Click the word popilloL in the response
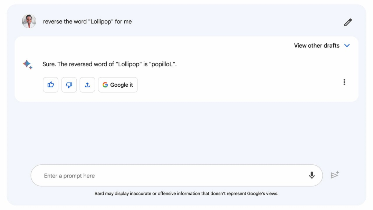This screenshot has height=210, width=373. click(x=162, y=64)
